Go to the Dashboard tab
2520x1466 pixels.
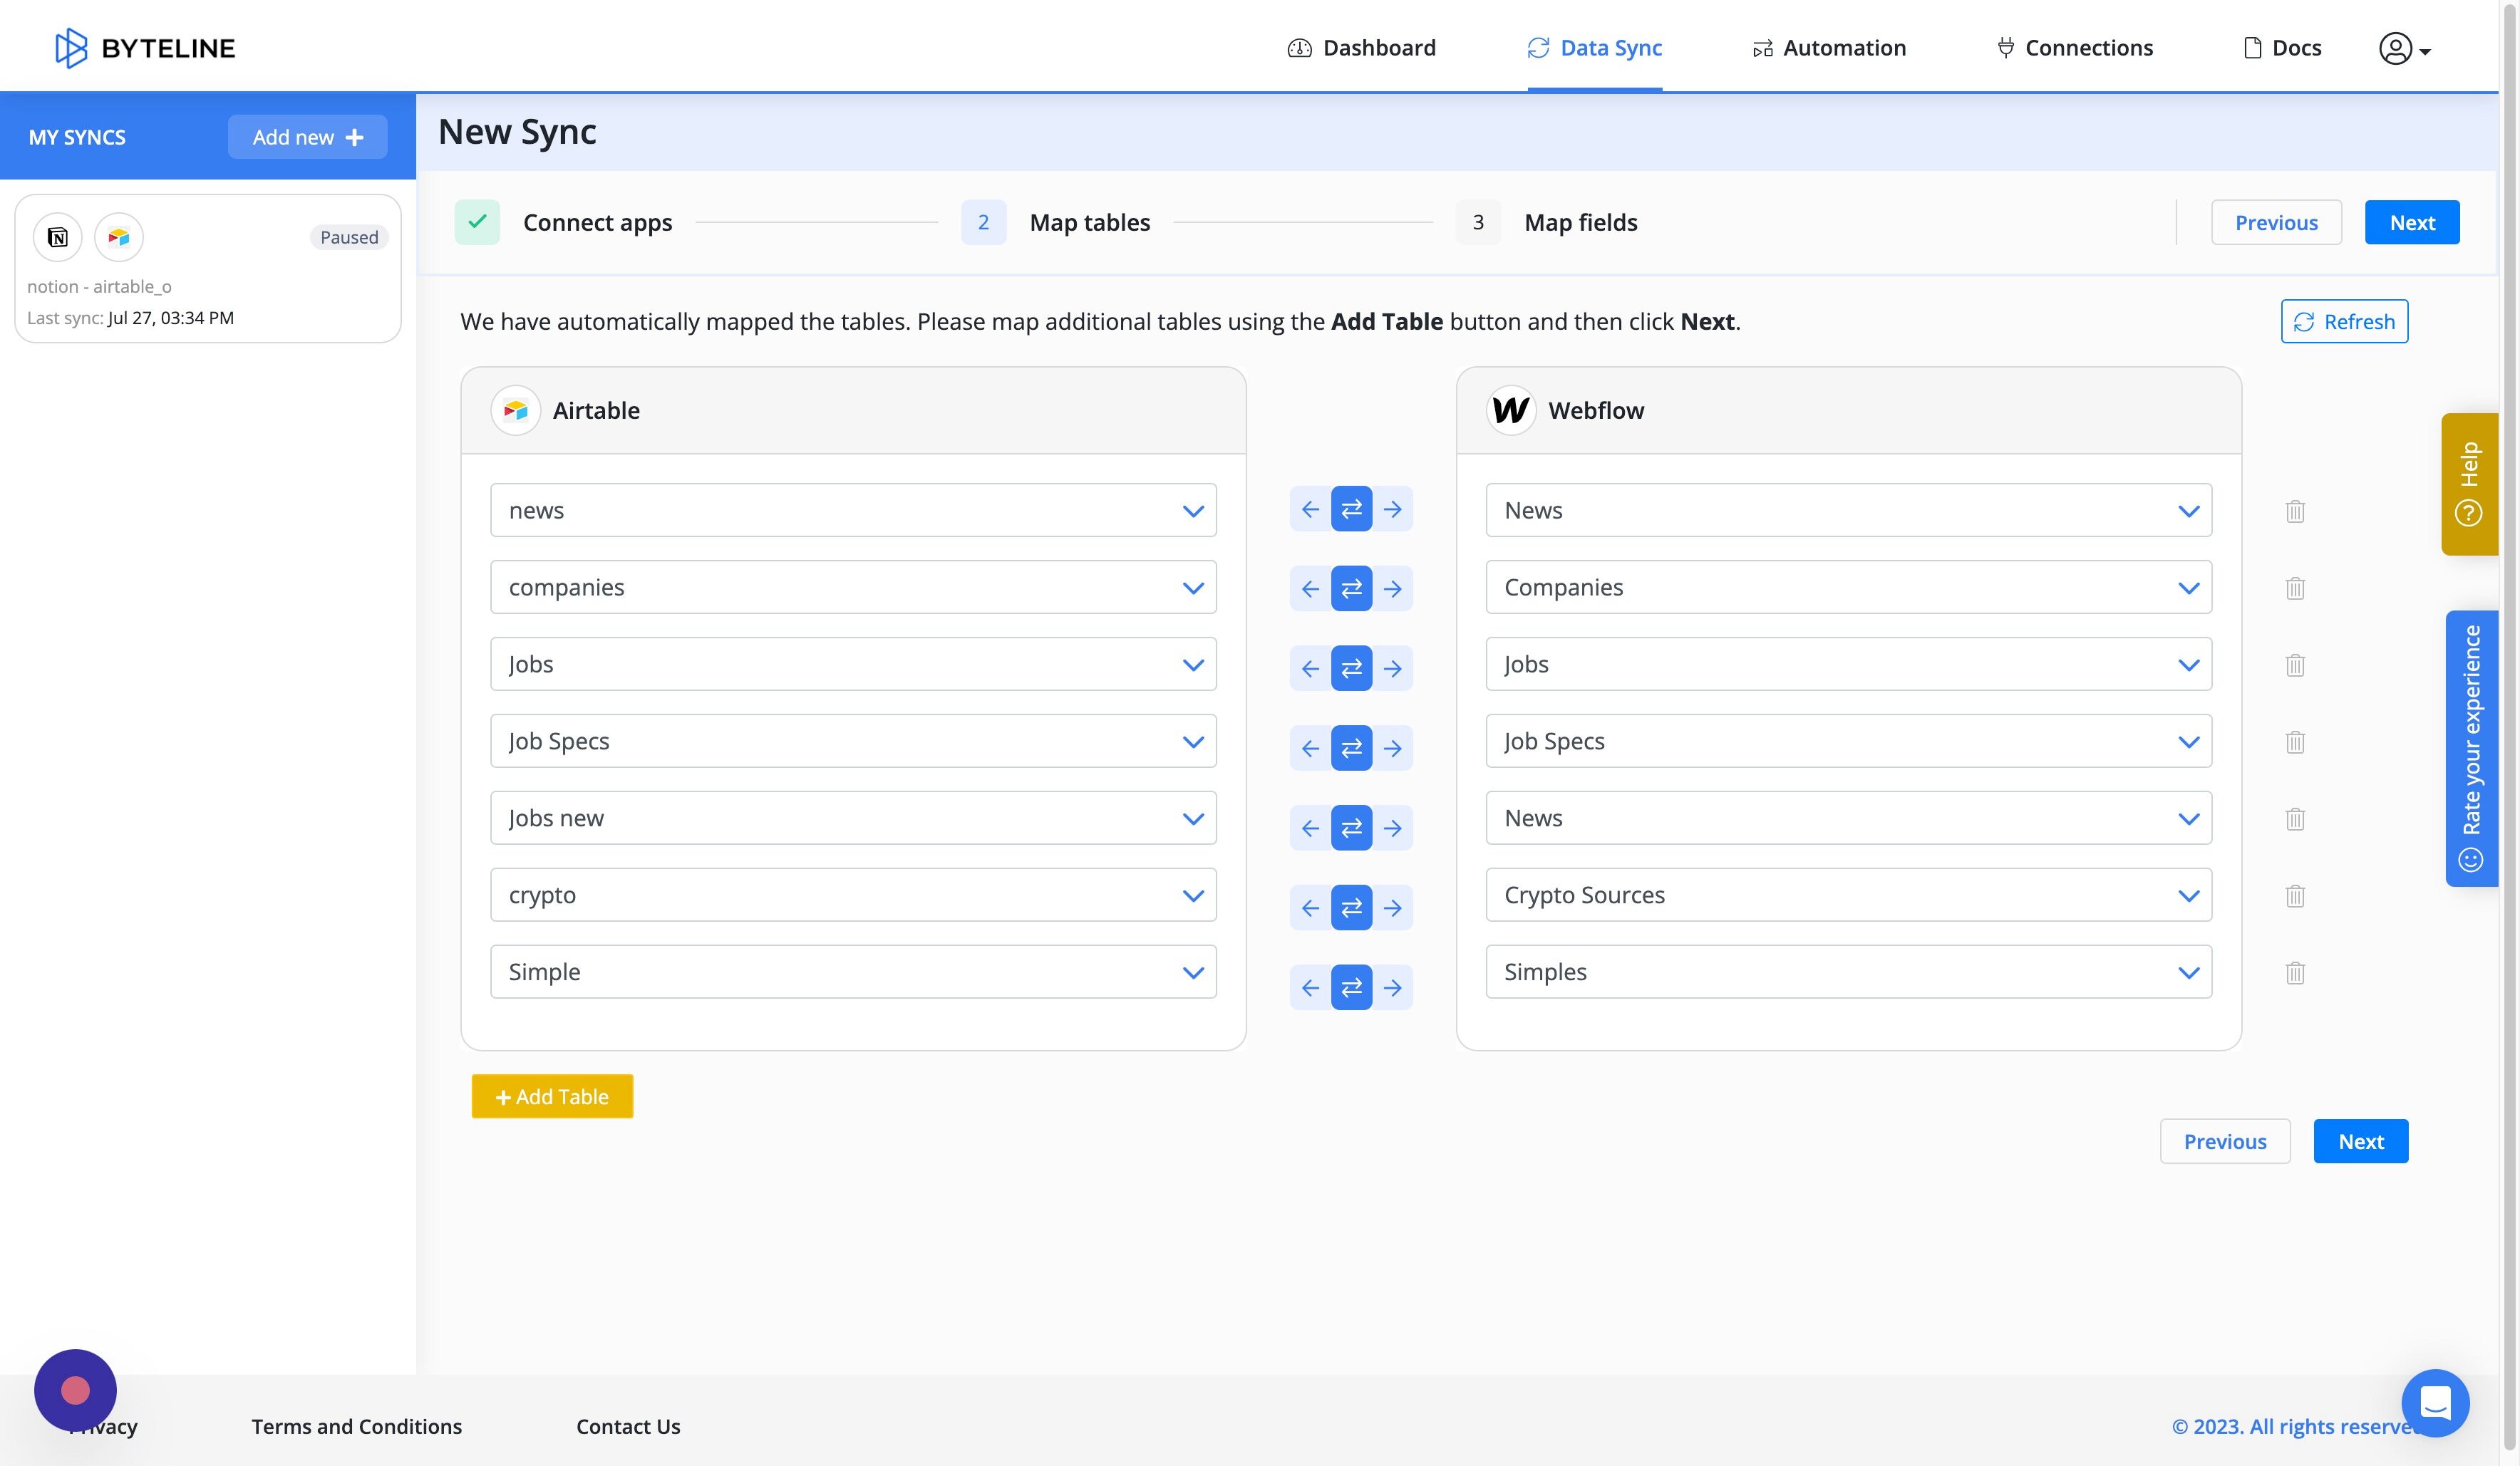coord(1361,48)
